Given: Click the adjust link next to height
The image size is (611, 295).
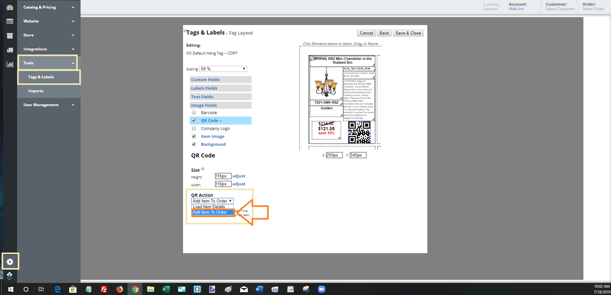Looking at the screenshot, I should pyautogui.click(x=239, y=176).
